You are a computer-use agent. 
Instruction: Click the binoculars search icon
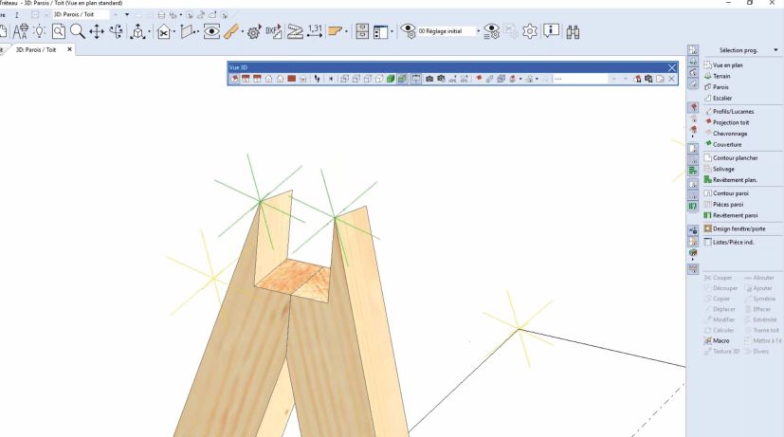click(574, 31)
